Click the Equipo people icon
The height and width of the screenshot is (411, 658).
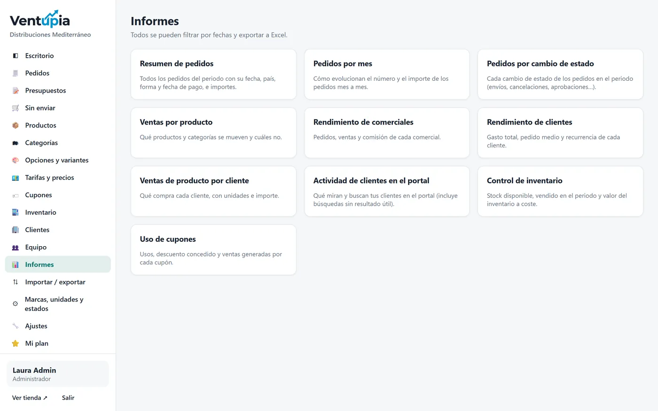[16, 247]
